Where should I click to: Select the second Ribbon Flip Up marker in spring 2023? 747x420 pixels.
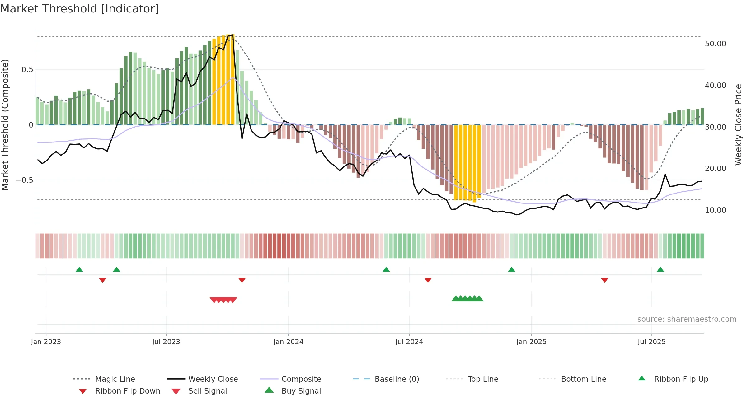pyautogui.click(x=116, y=269)
